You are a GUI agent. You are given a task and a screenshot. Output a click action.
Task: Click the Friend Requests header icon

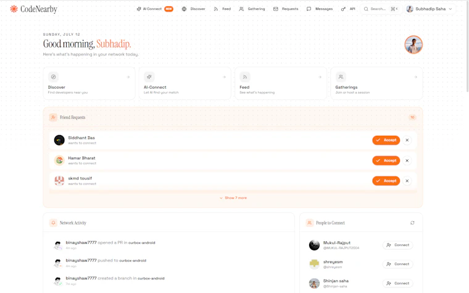tap(53, 117)
